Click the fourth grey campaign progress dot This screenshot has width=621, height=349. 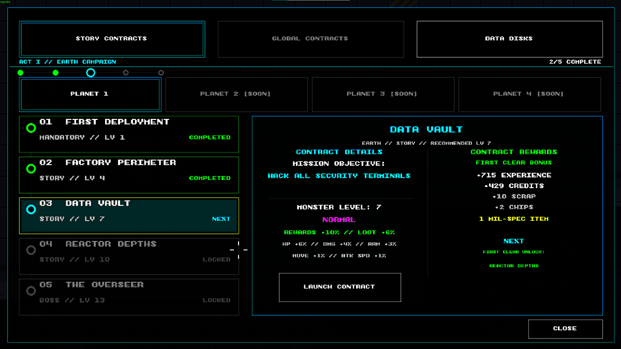[x=126, y=73]
